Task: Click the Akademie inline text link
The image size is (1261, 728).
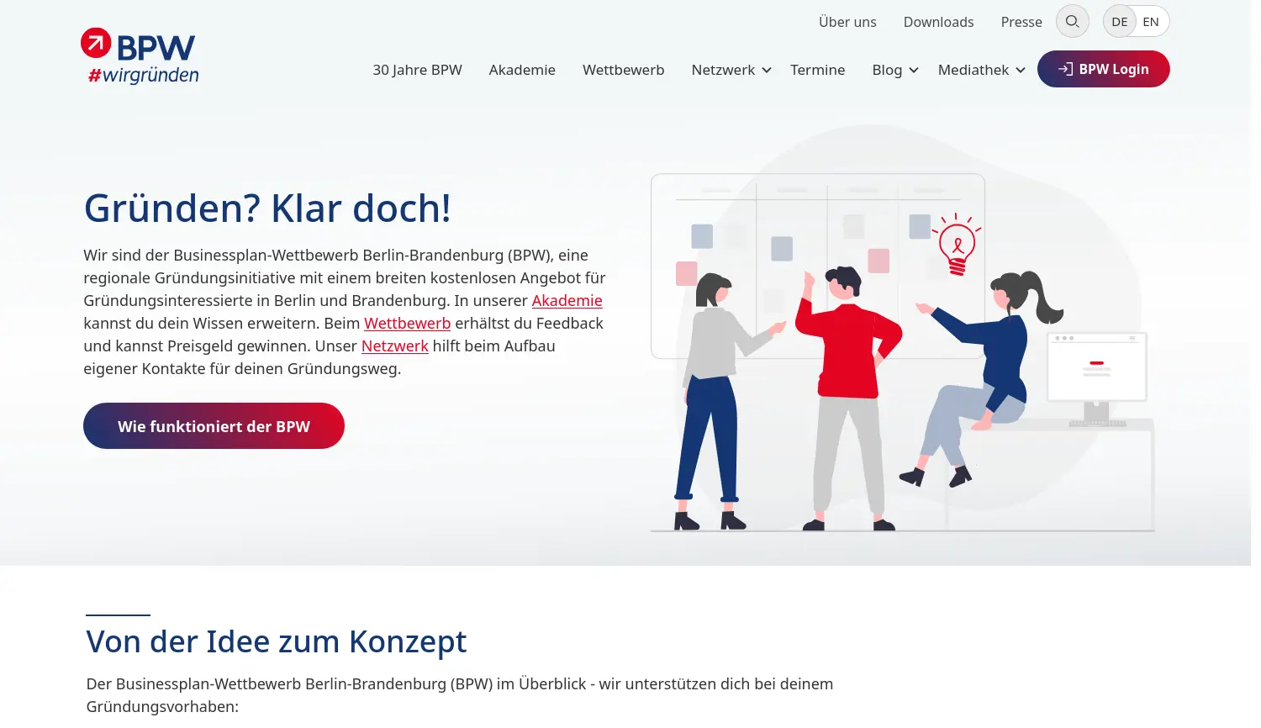Action: point(567,300)
